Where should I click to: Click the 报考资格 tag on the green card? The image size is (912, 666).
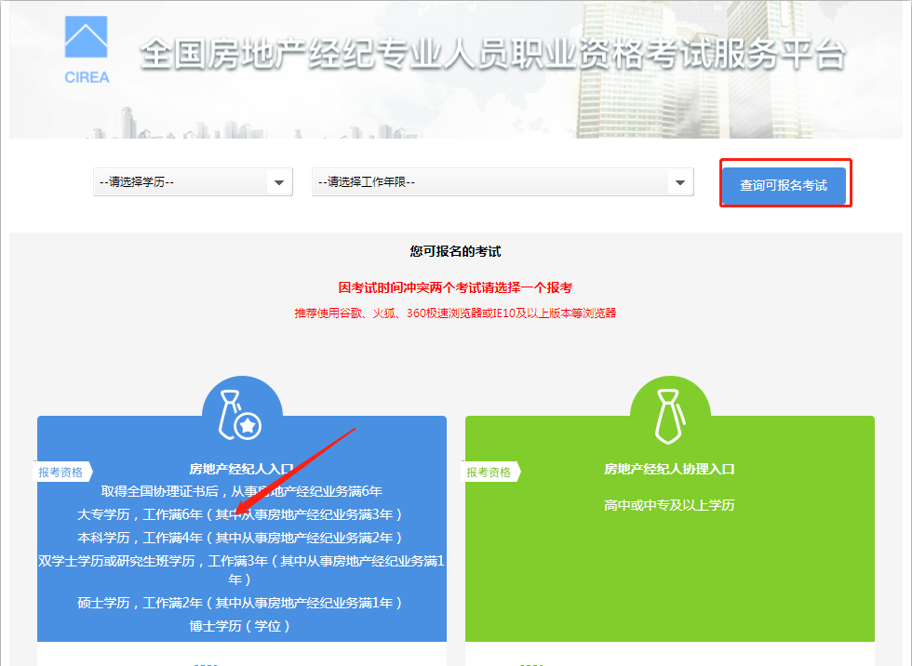coord(491,472)
